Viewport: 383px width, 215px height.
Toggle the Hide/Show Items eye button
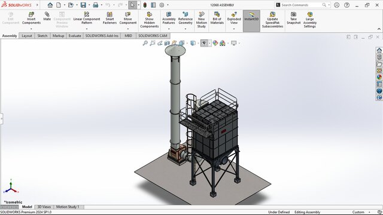[204, 43]
